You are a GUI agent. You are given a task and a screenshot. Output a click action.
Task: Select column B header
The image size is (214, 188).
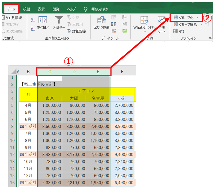(x=28, y=72)
